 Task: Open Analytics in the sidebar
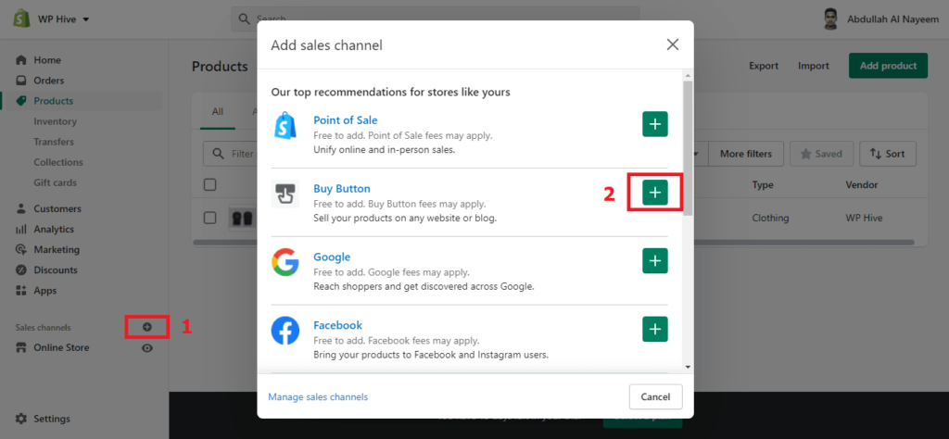tap(54, 229)
